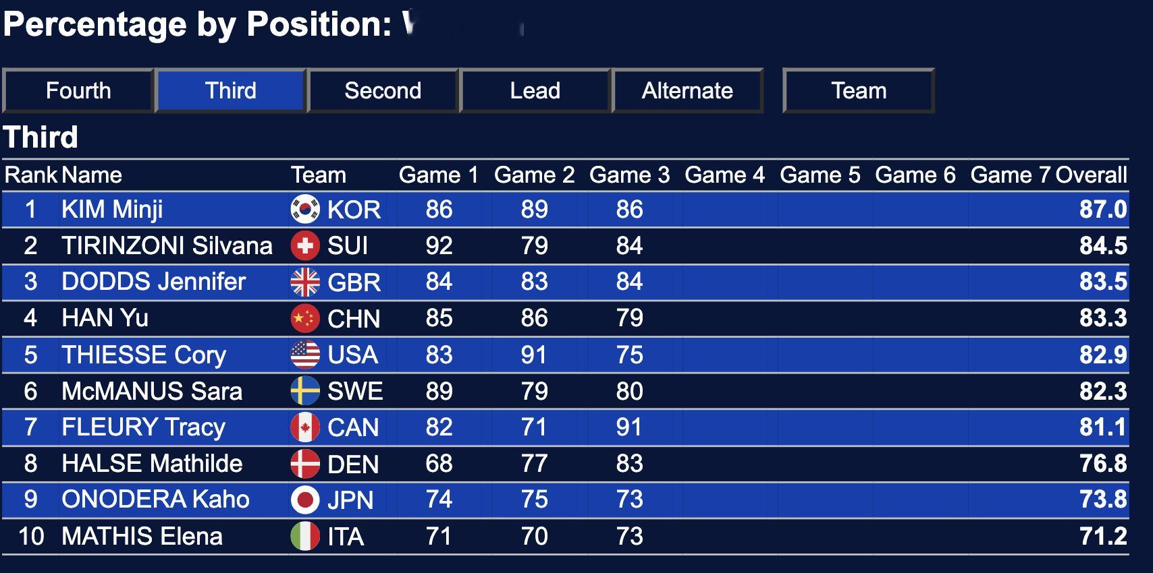Click player name TIRINZONI Silvana
This screenshot has width=1153, height=573.
point(167,245)
